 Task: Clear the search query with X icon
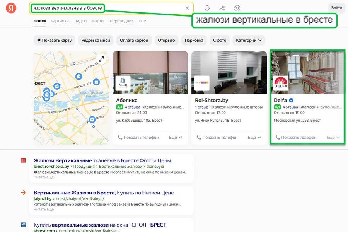click(x=188, y=8)
